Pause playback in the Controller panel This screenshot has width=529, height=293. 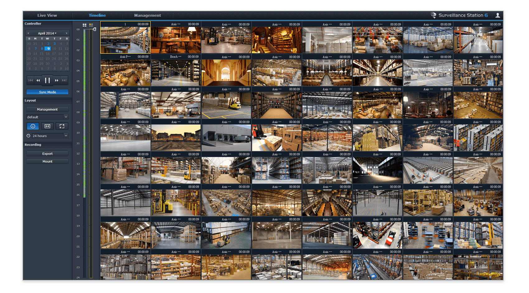click(x=47, y=80)
